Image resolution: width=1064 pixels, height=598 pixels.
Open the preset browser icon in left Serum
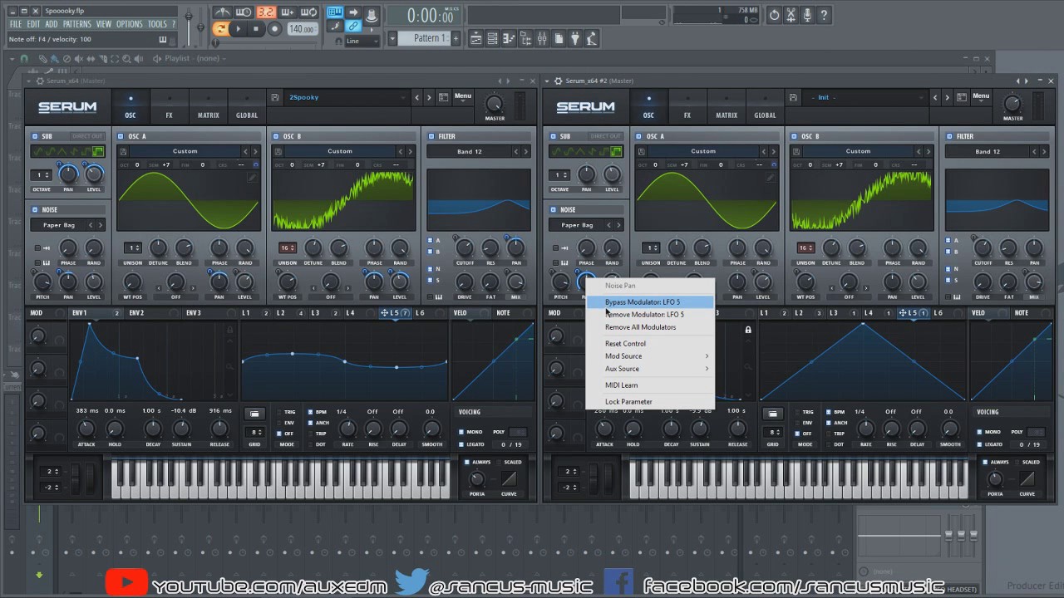443,97
